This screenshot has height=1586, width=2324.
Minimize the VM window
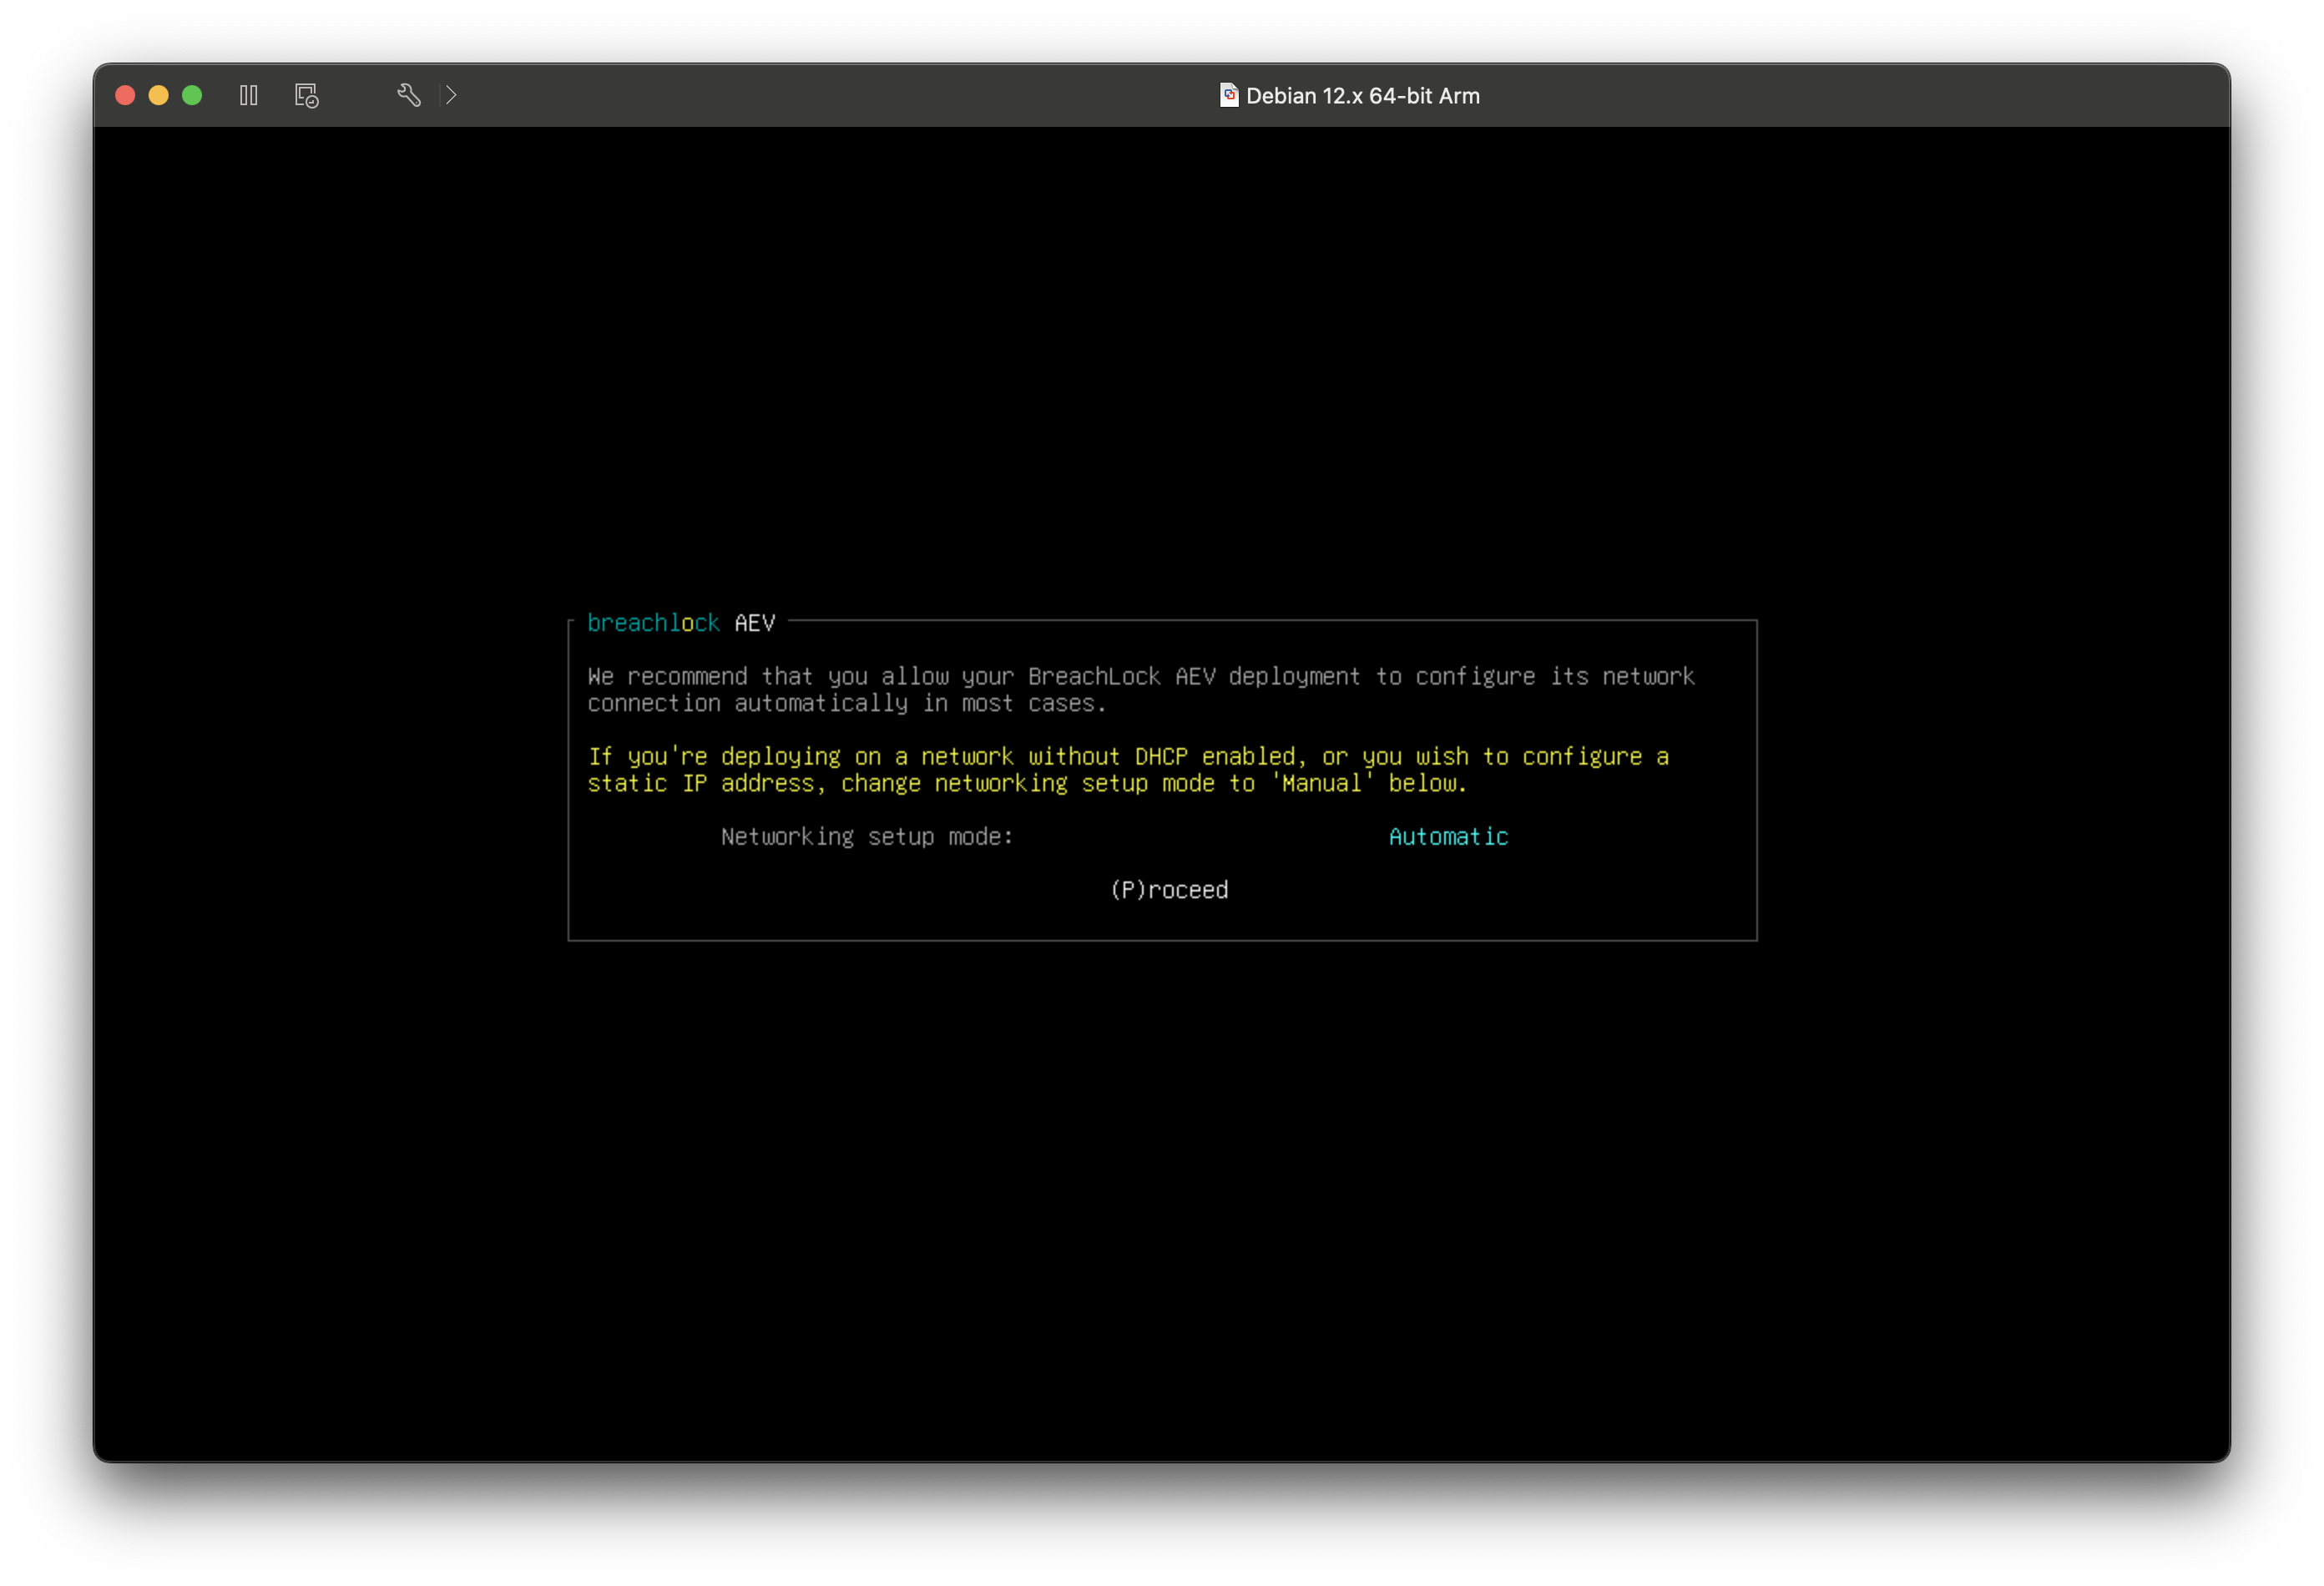pyautogui.click(x=158, y=95)
